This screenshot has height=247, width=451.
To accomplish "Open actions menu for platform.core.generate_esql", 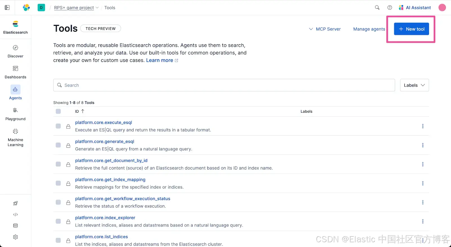I will (x=423, y=145).
